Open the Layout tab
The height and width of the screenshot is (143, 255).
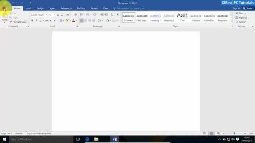coord(52,8)
